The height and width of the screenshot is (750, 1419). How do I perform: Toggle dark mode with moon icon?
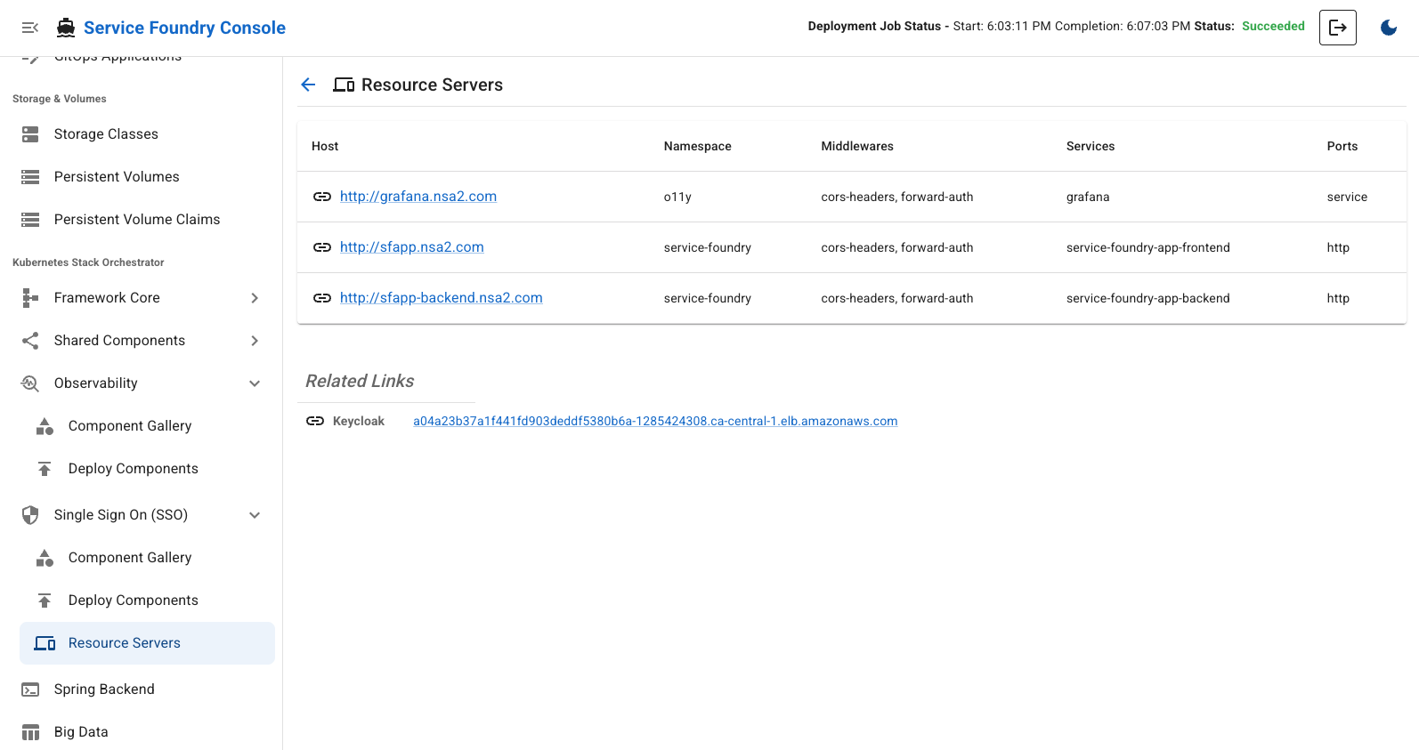pos(1389,28)
